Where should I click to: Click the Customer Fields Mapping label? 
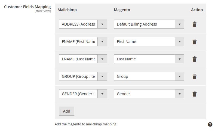point(27,7)
